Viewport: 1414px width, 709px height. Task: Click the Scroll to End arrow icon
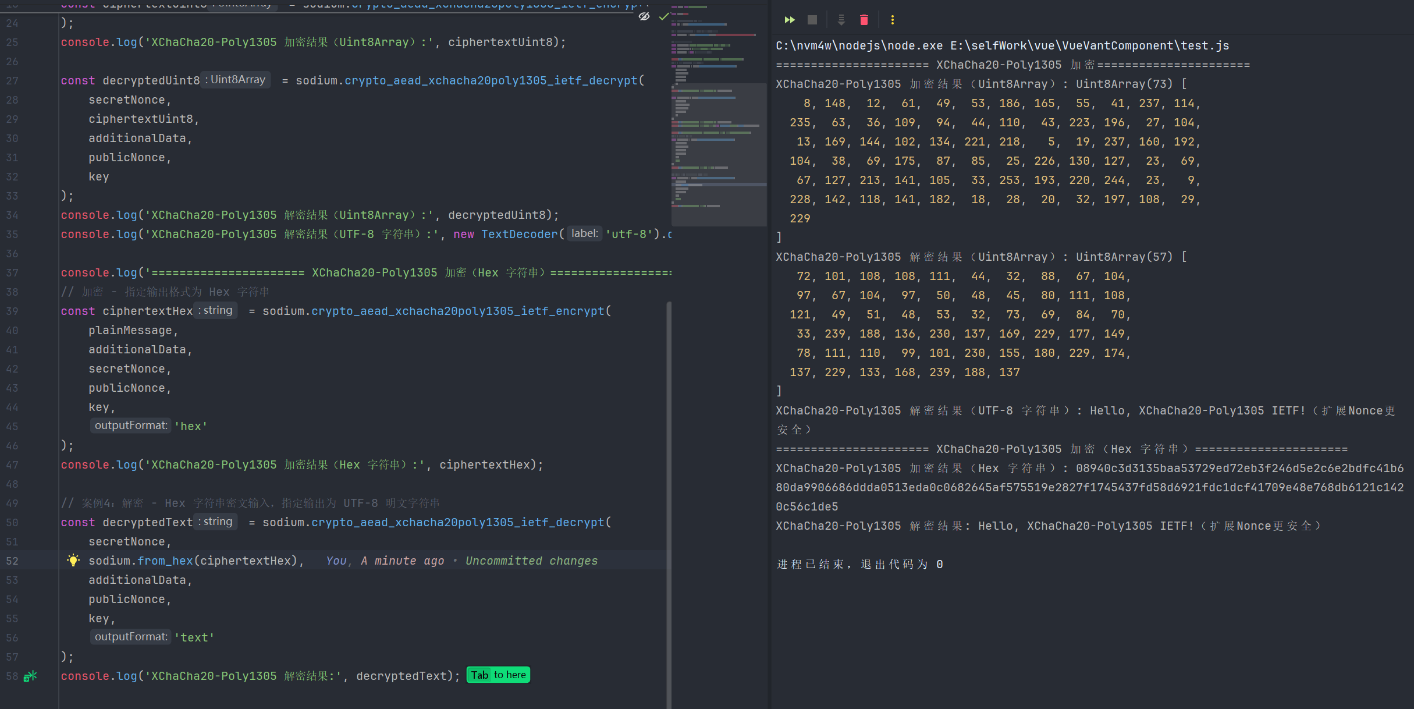click(841, 20)
